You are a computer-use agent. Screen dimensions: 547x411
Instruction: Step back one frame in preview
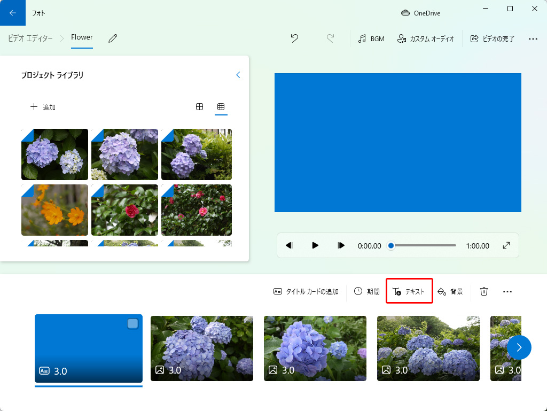(x=289, y=246)
